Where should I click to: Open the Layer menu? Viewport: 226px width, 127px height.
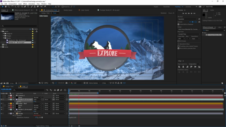point(20,4)
